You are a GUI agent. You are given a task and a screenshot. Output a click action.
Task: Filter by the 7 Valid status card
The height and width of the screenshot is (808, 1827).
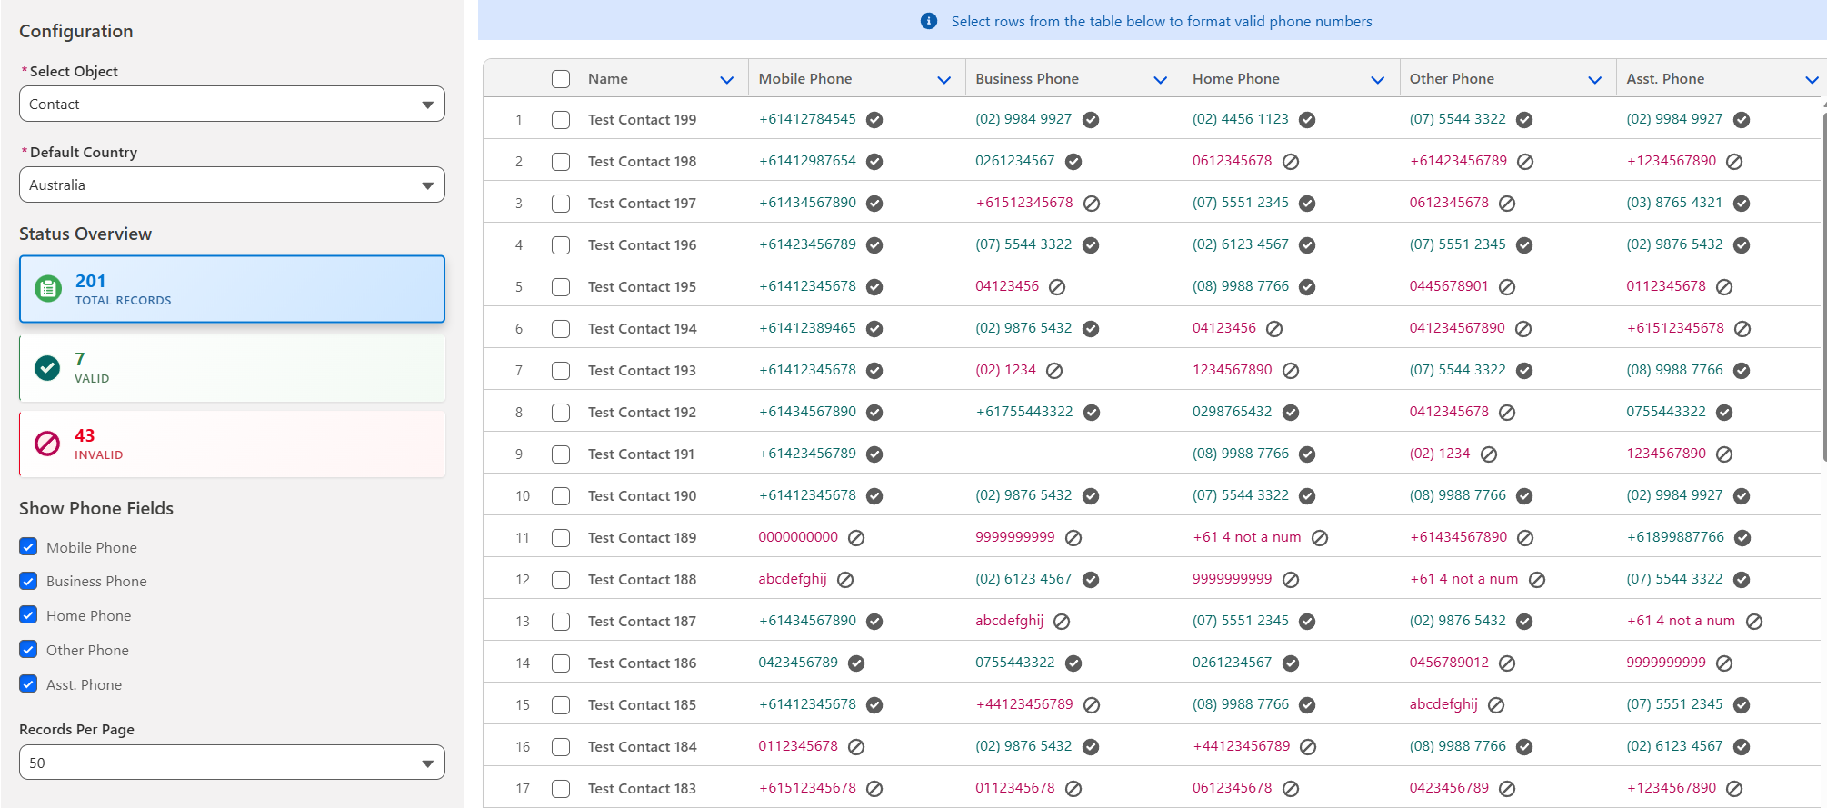click(x=232, y=367)
